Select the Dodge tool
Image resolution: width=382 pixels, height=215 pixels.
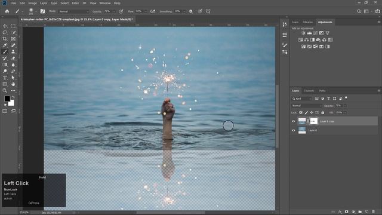tap(5, 71)
